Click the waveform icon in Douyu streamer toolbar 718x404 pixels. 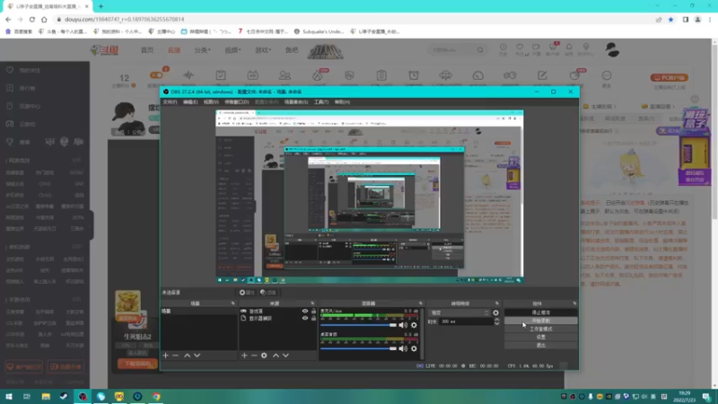click(x=188, y=75)
